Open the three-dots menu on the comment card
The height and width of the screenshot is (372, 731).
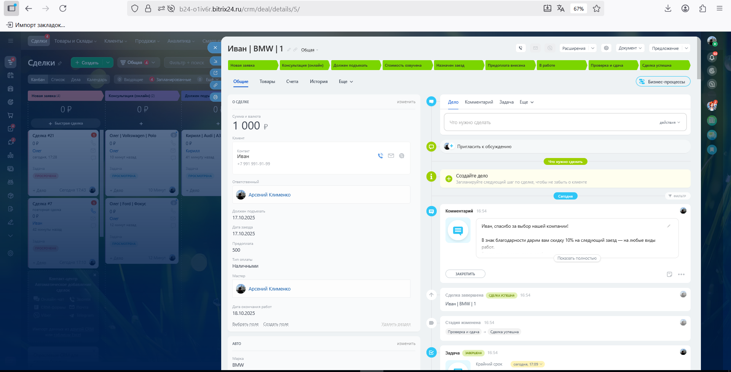click(x=681, y=274)
